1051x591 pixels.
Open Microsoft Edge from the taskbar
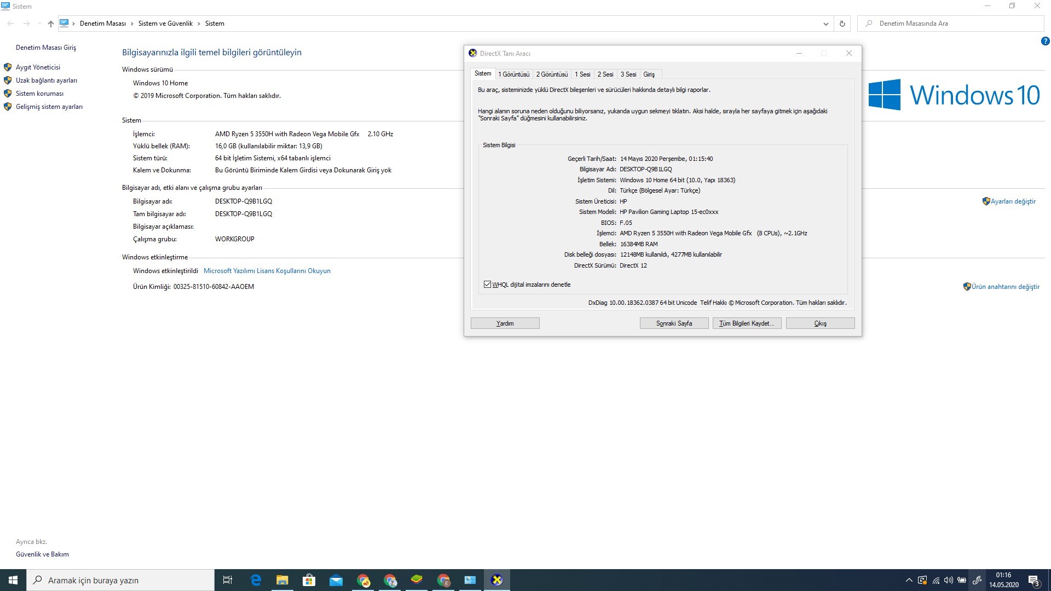click(256, 580)
